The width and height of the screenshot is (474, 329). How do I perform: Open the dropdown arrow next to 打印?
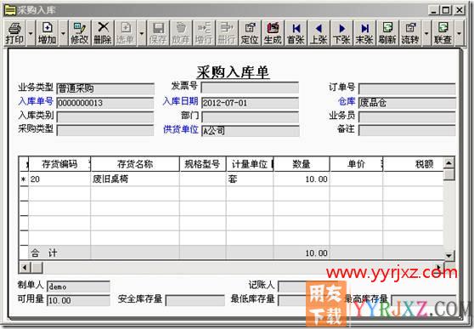31,33
